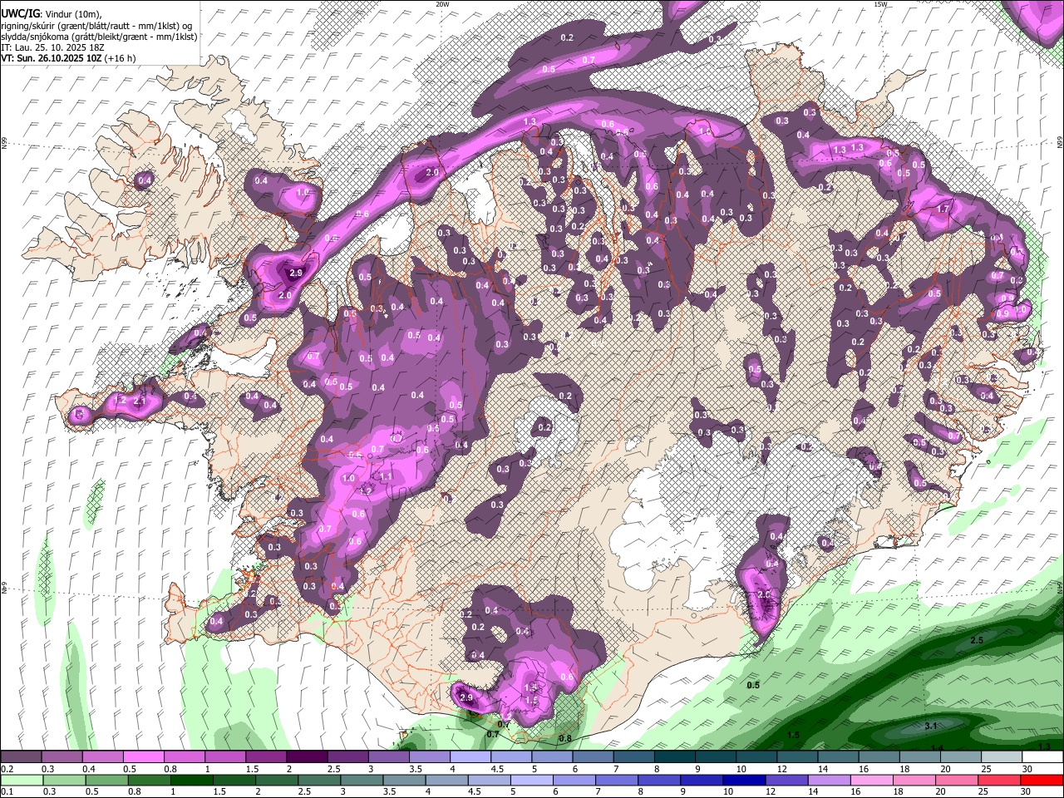Pick the upper legend swatch between 4 and 4.5

tap(470, 757)
